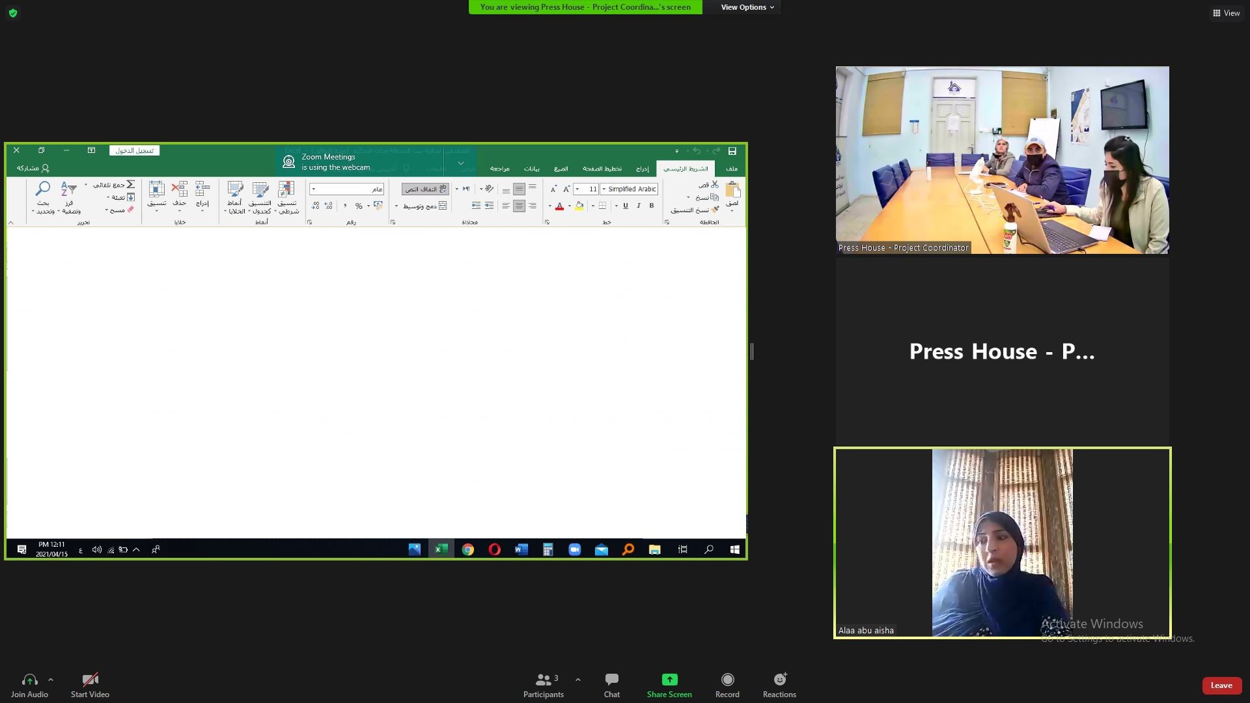Toggle the Wrap Text button
Screen dimensions: 1250x703
425,189
